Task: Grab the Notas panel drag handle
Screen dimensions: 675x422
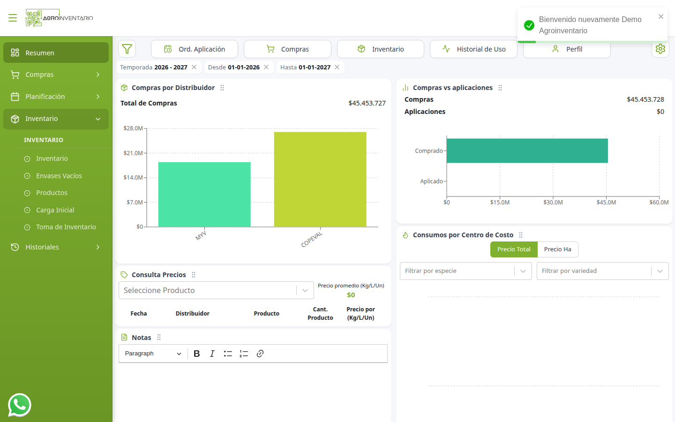Action: coord(159,338)
